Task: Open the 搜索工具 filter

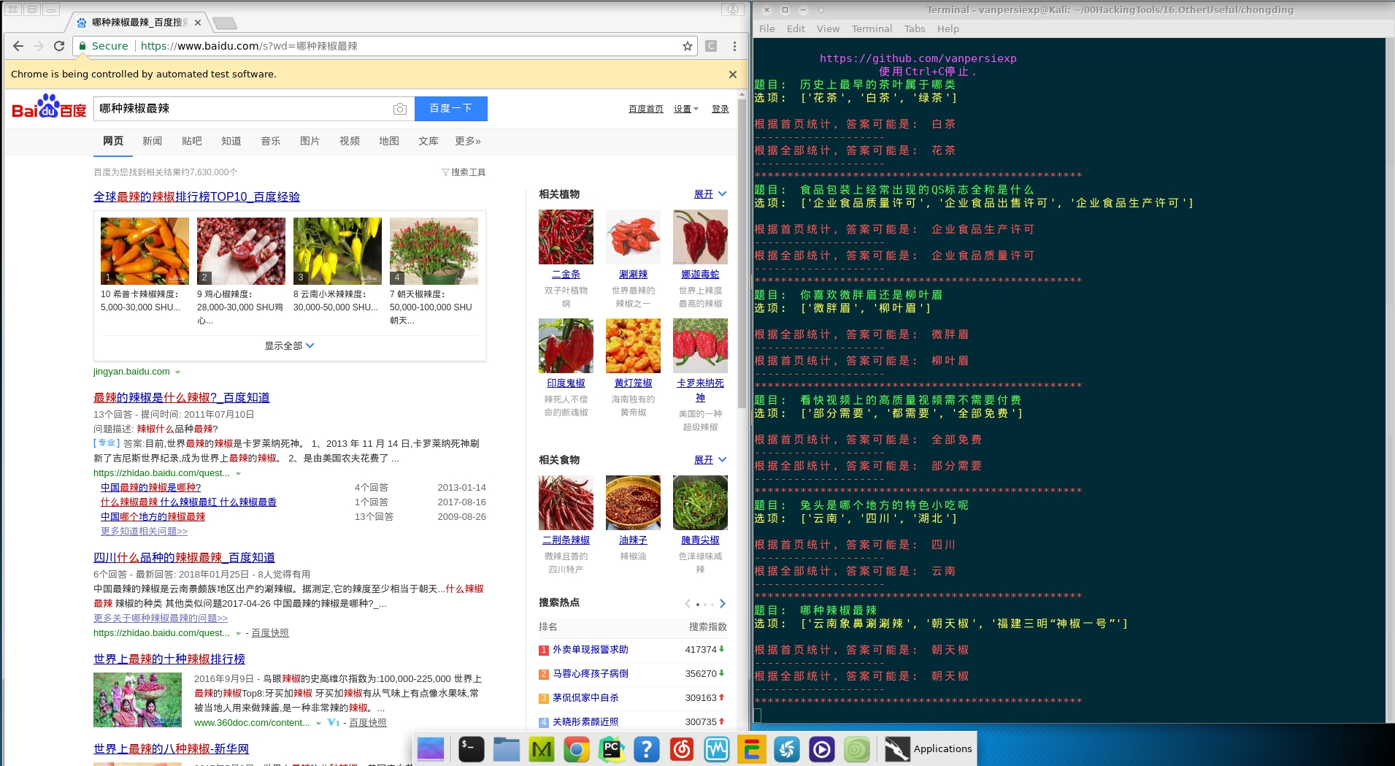Action: [x=464, y=172]
